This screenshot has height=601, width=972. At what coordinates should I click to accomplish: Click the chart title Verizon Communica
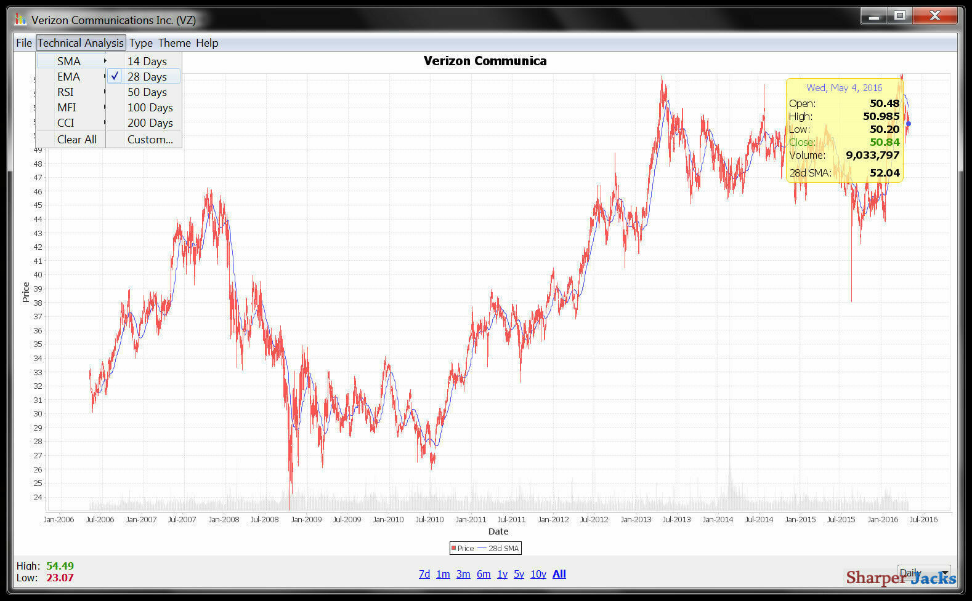coord(485,61)
